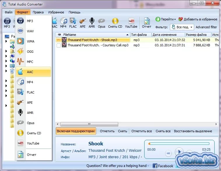Open the Фильтр combo box Все под.
Screen dimensions: 221x171
[182, 27]
